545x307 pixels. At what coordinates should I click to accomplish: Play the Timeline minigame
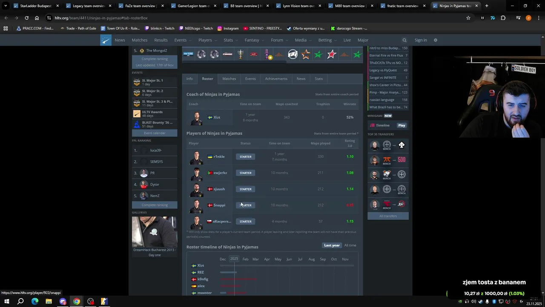pyautogui.click(x=402, y=125)
